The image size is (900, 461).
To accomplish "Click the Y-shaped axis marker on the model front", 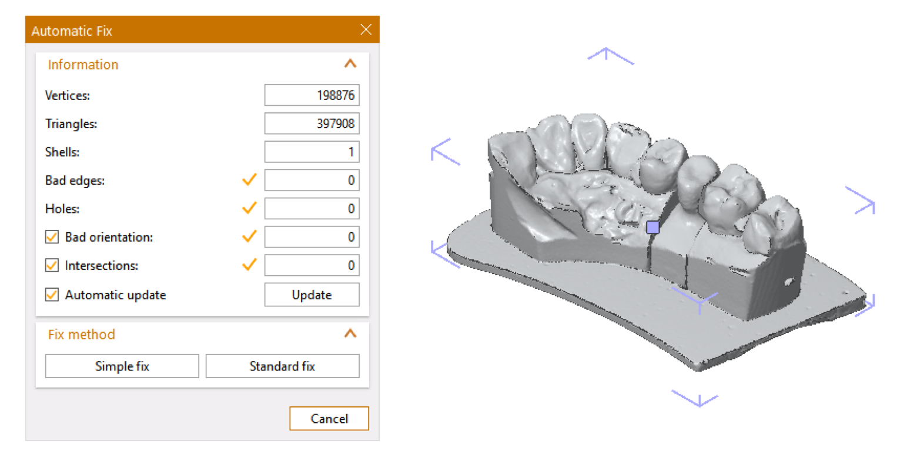I will 698,299.
